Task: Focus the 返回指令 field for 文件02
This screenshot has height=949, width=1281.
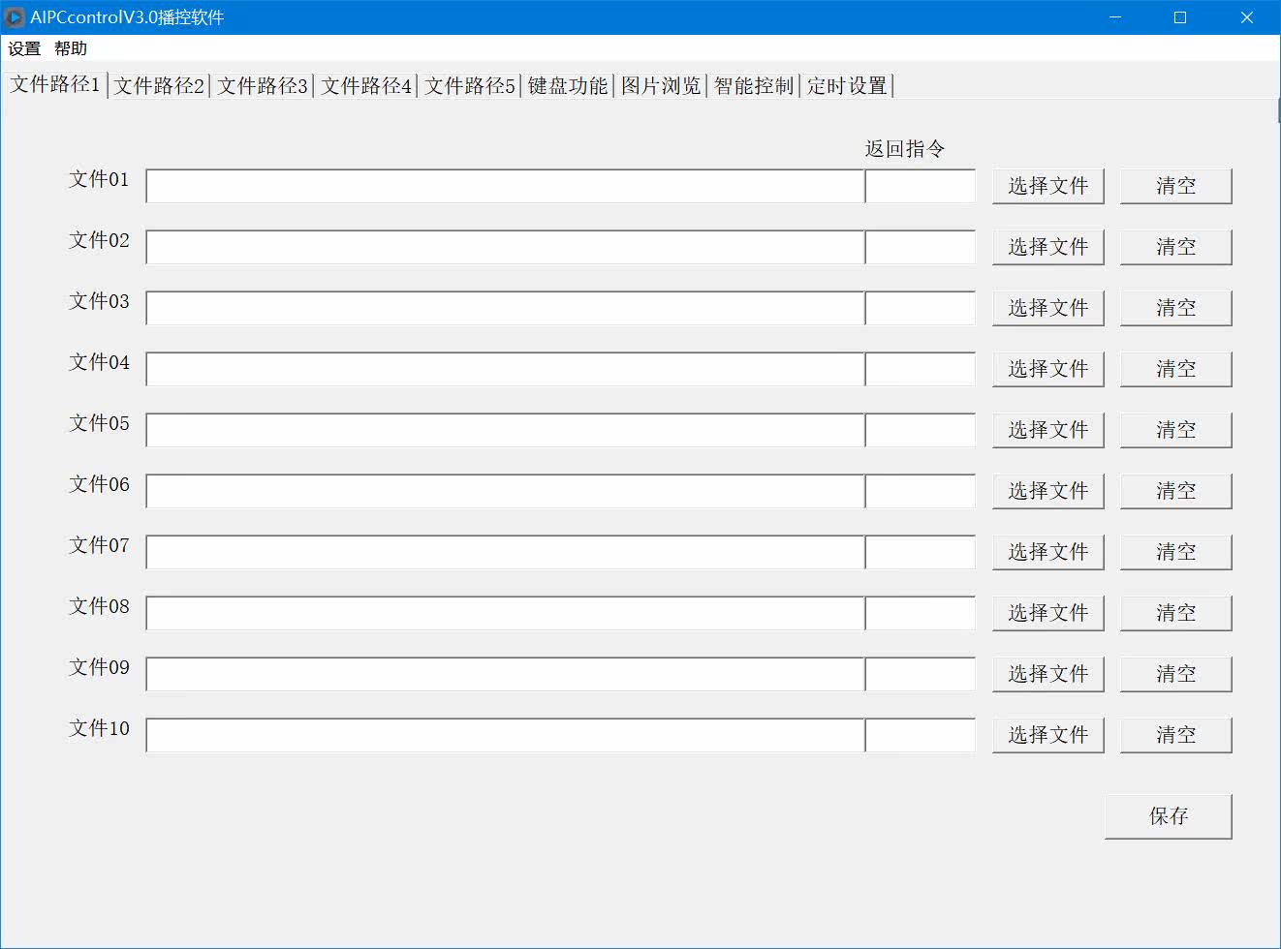Action: 921,247
